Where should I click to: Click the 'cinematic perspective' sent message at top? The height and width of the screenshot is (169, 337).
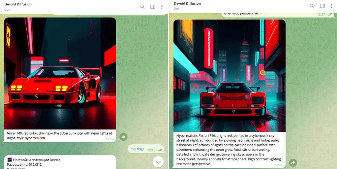241,13
